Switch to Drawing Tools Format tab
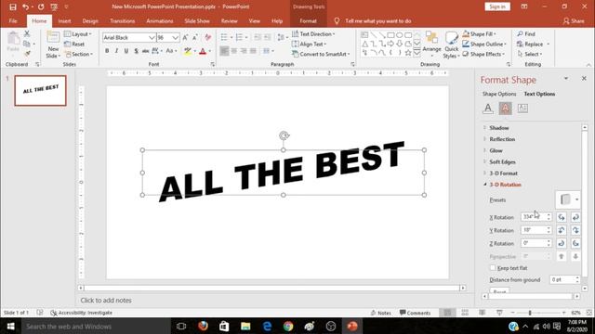This screenshot has width=595, height=334. tap(308, 20)
